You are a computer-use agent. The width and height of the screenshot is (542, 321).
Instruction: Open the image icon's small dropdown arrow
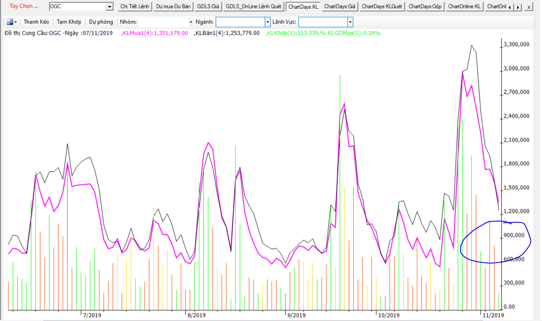[x=16, y=22]
